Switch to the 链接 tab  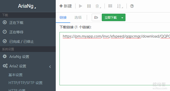pos(63,17)
